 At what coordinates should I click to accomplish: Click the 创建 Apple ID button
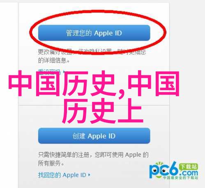94,136
